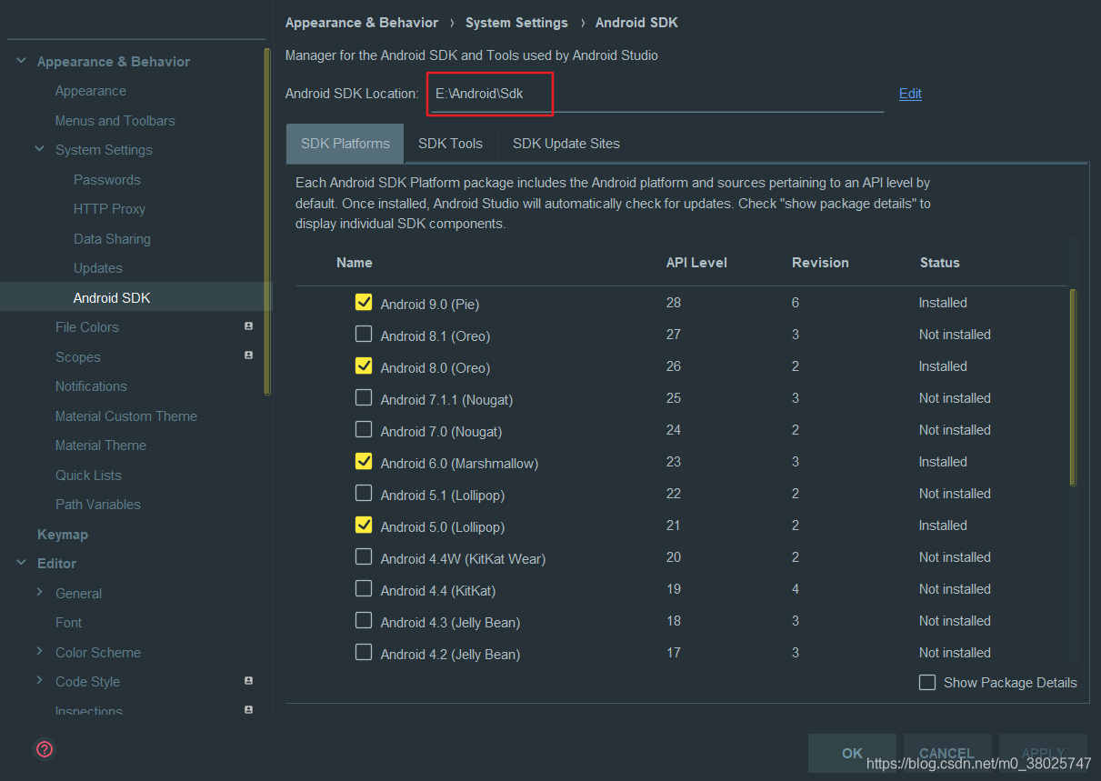Select Passwords under System Settings
This screenshot has width=1101, height=781.
click(x=107, y=179)
